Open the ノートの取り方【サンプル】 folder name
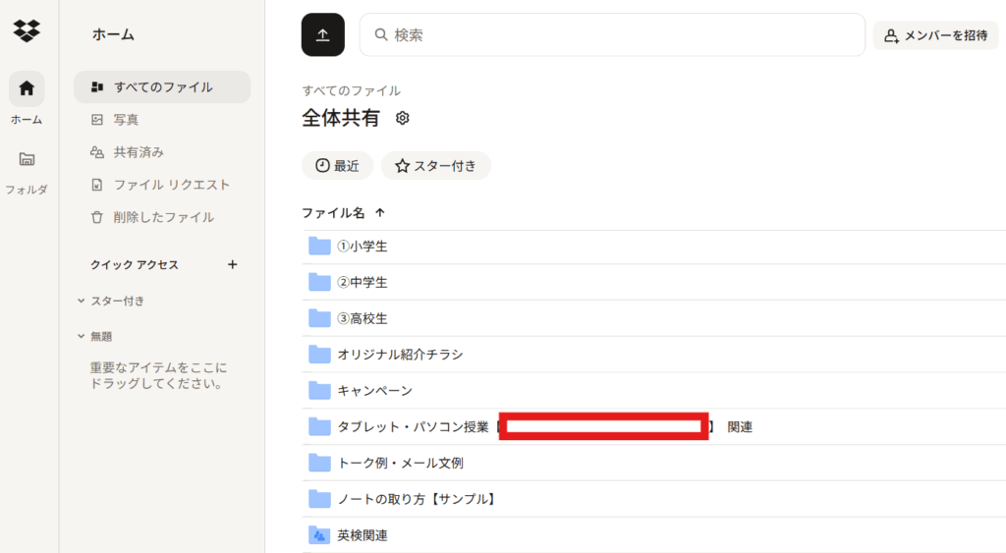This screenshot has height=553, width=1006. [x=418, y=499]
